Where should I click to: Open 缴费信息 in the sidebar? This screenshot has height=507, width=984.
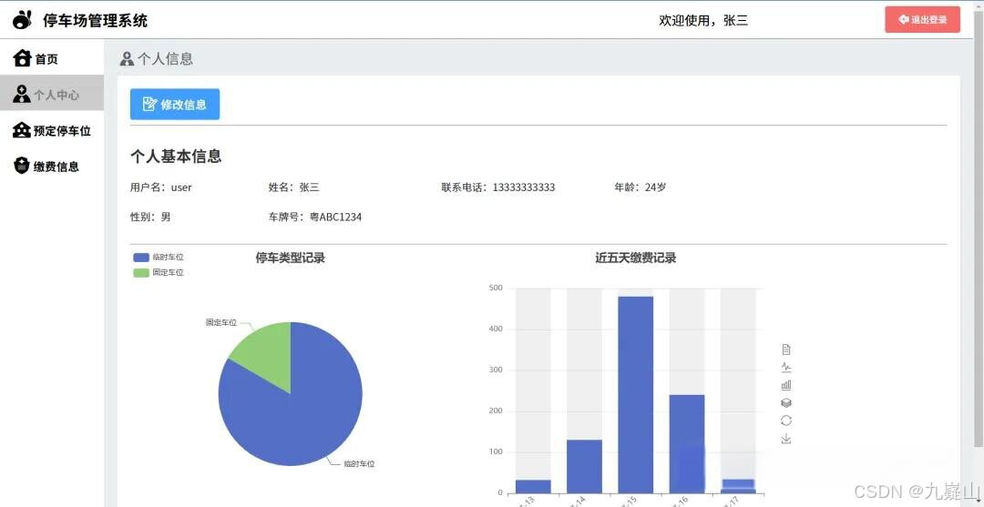[x=51, y=166]
